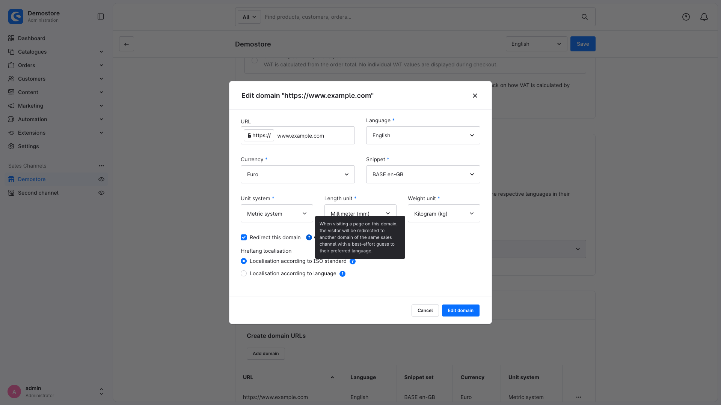Go back using the arrow button
Viewport: 721px width, 405px height.
tap(127, 44)
